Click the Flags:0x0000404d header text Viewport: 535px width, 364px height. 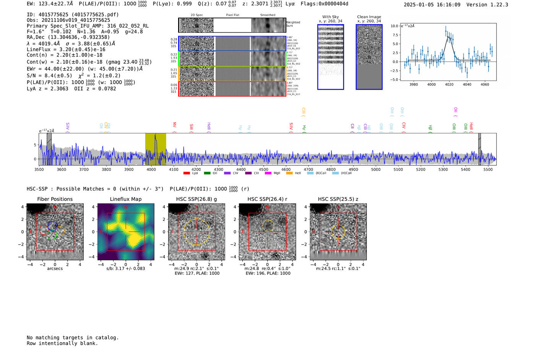coord(324,4)
